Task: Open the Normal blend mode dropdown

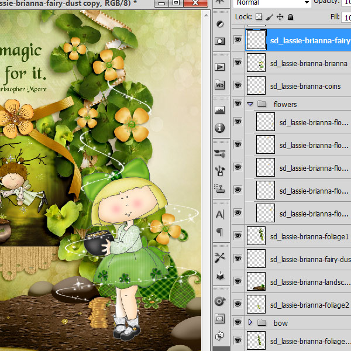Action: (272, 3)
